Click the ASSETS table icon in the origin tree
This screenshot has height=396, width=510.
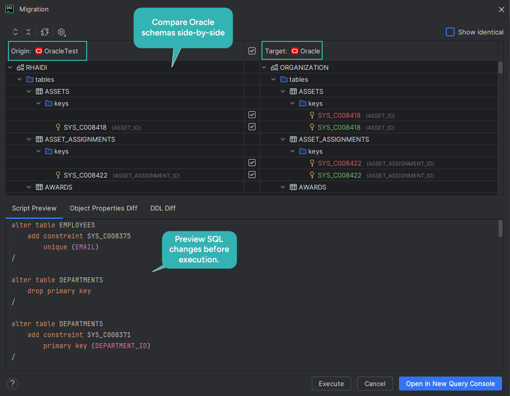(x=39, y=91)
